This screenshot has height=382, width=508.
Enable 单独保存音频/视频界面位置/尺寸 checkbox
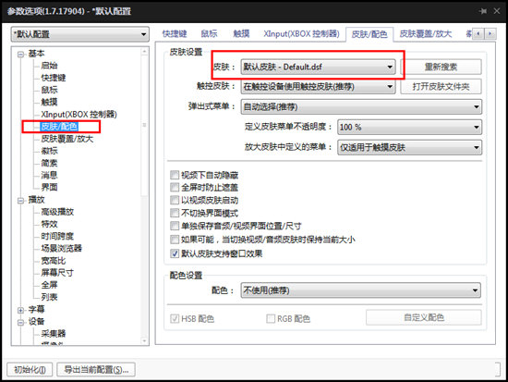175,226
